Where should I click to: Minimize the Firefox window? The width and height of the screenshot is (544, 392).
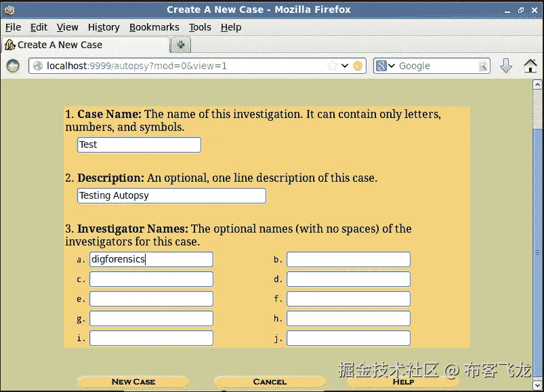507,11
